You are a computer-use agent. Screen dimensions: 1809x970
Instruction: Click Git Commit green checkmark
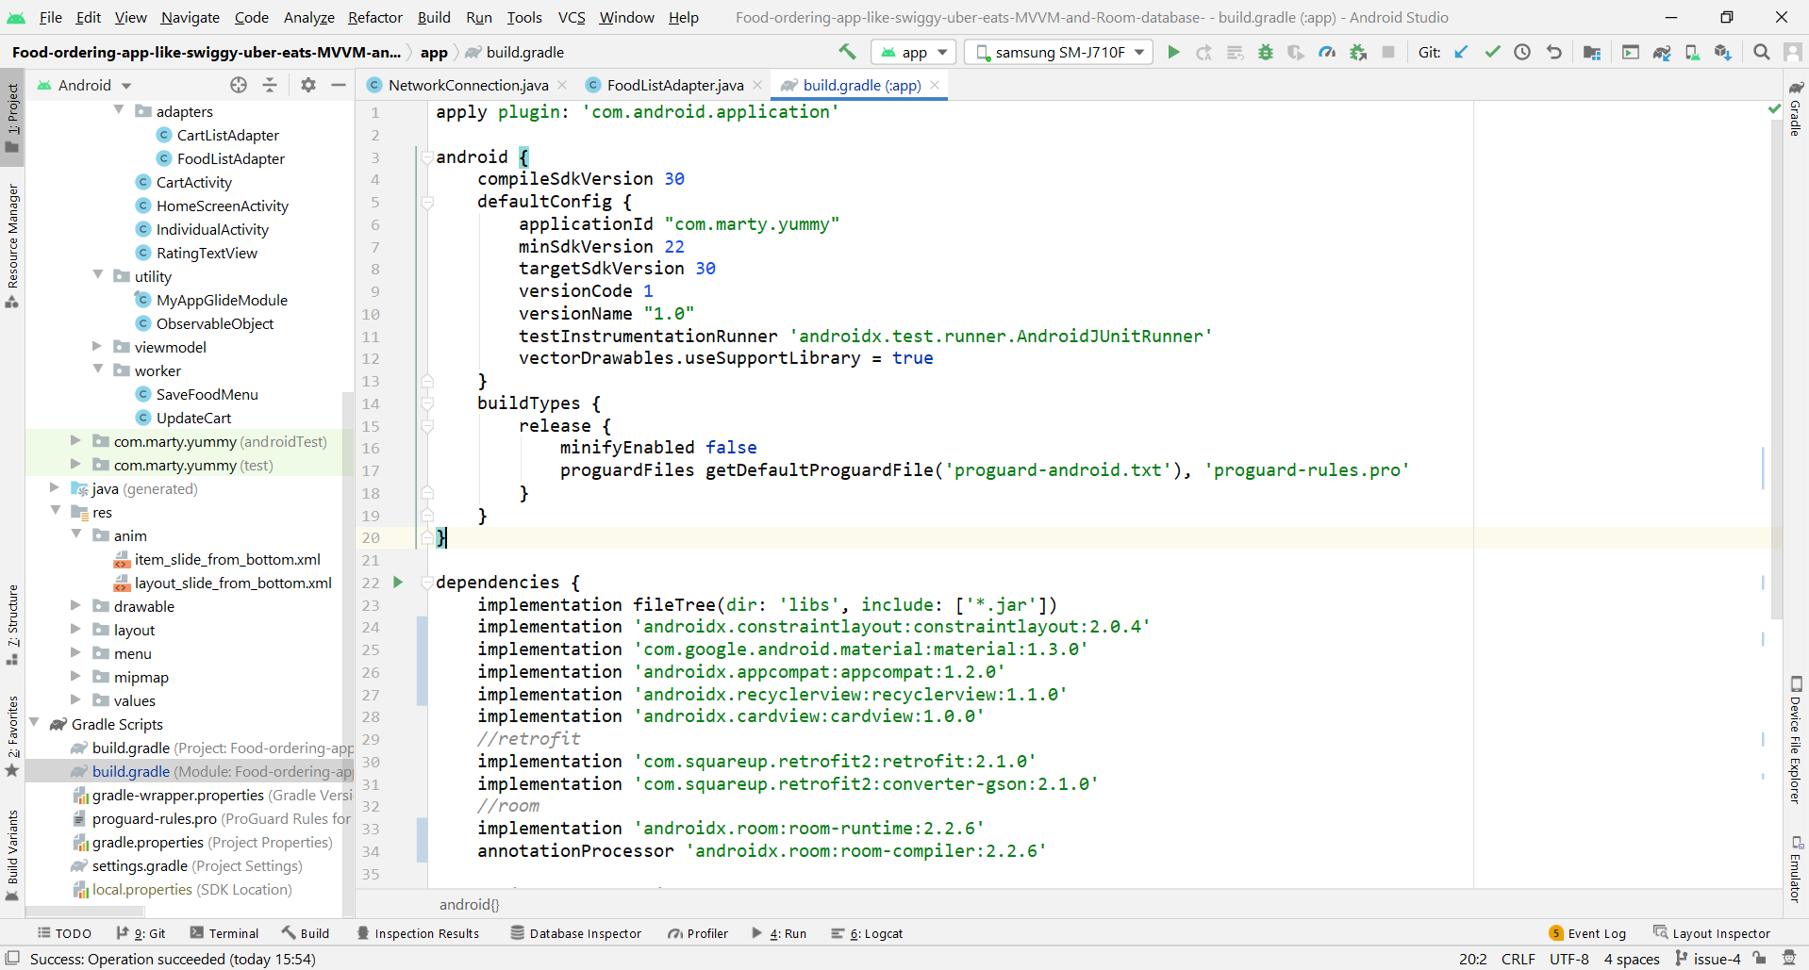1492,52
